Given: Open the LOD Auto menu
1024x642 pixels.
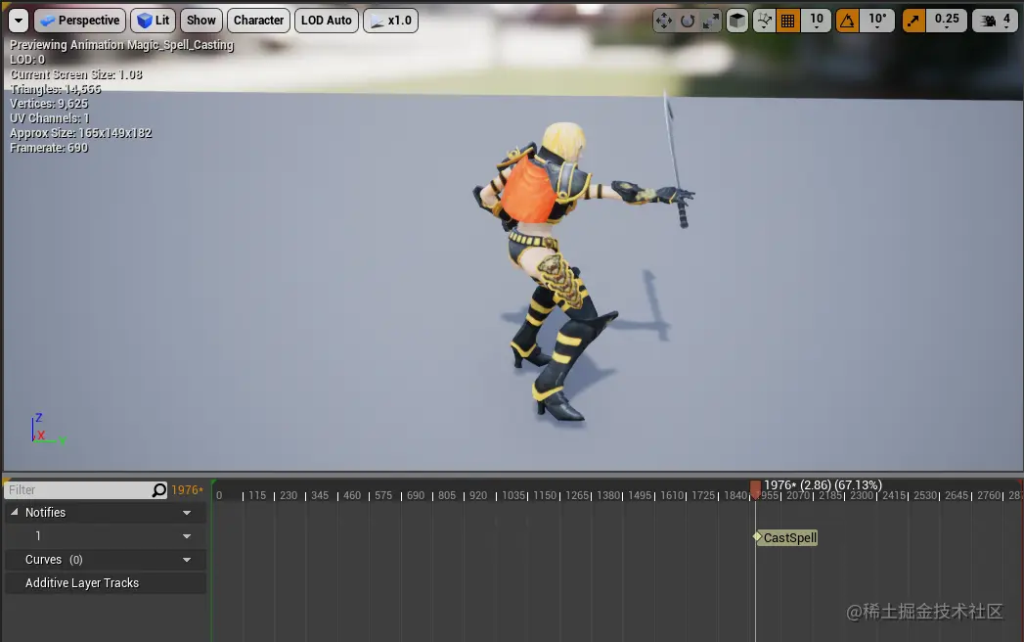Looking at the screenshot, I should point(327,21).
